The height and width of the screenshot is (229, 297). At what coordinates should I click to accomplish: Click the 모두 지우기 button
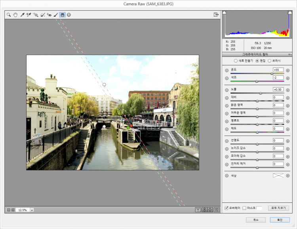coord(278,208)
